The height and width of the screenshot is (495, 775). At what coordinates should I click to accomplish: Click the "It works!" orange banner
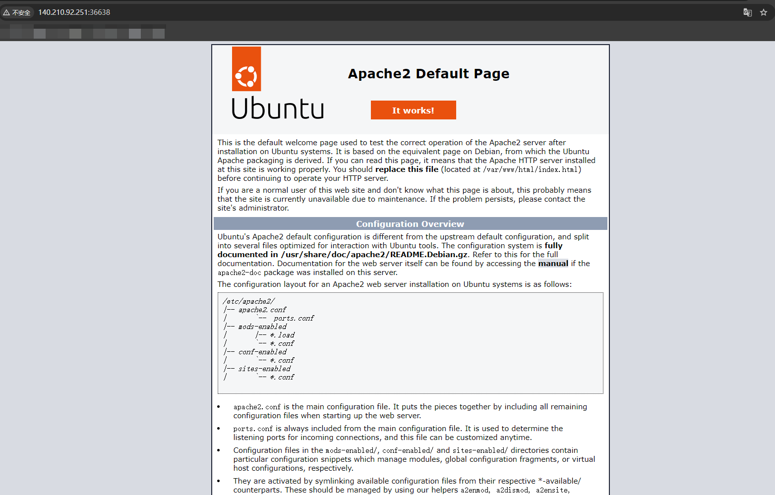click(414, 110)
